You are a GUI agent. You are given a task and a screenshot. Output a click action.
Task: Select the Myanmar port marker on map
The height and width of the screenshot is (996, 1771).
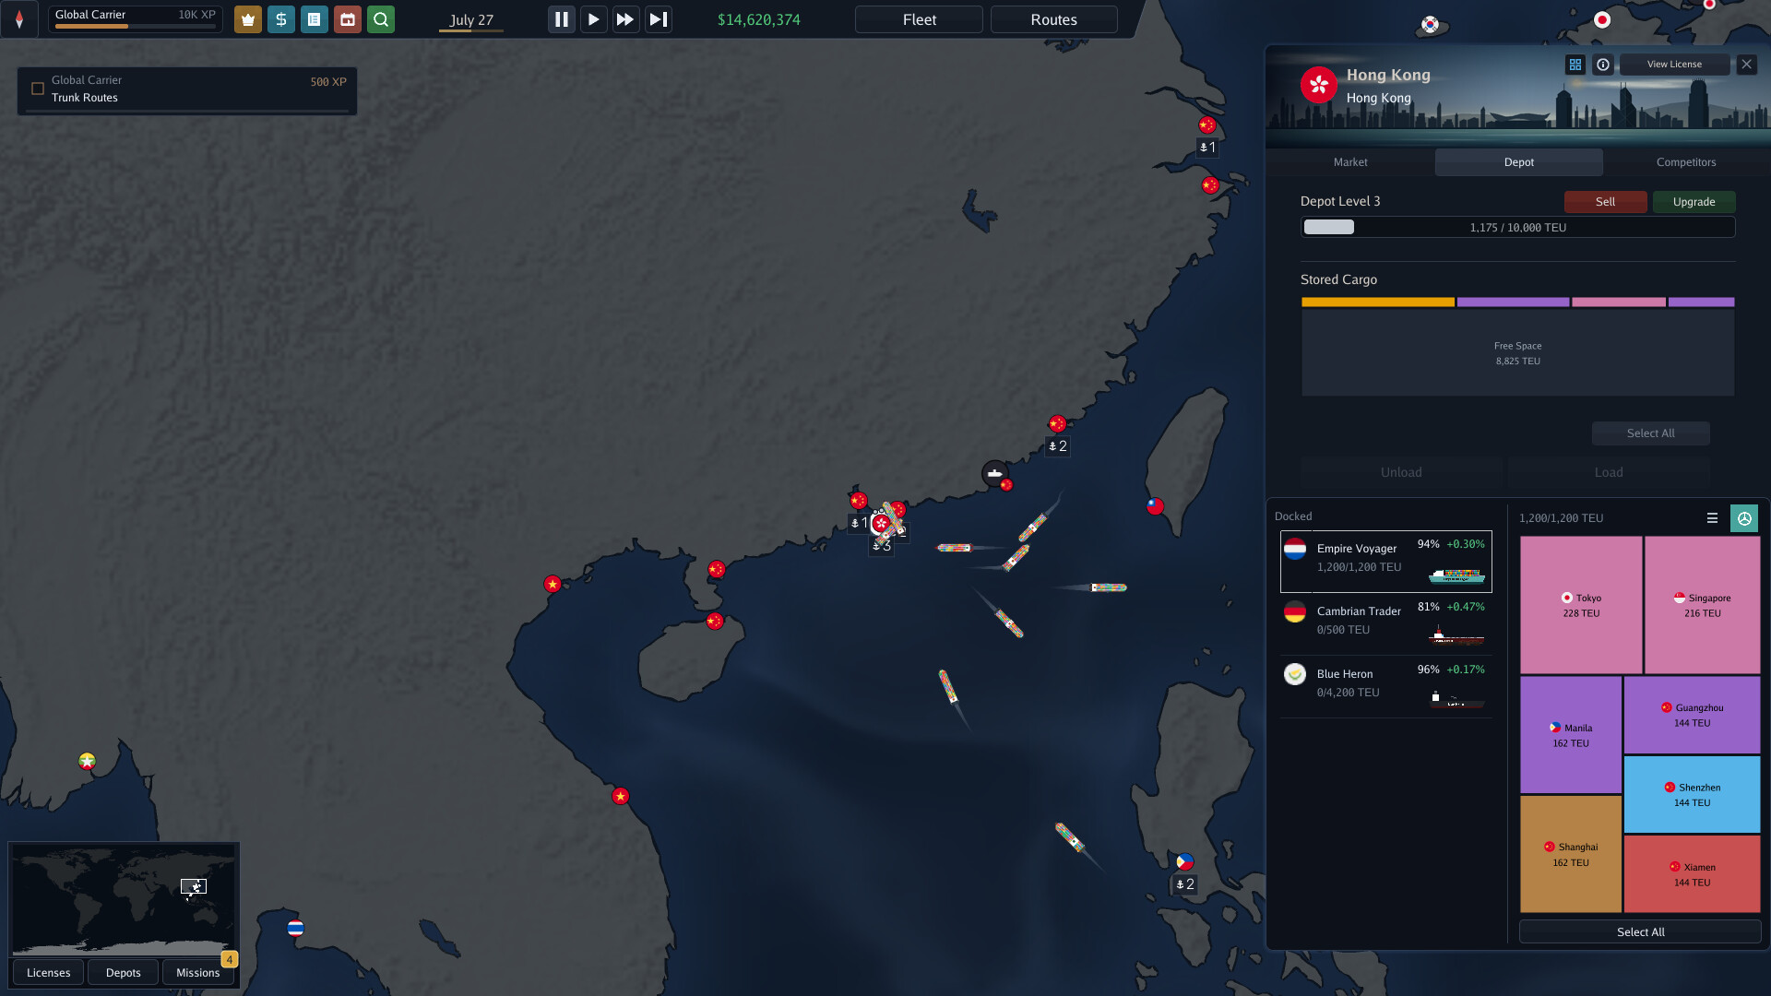tap(87, 761)
